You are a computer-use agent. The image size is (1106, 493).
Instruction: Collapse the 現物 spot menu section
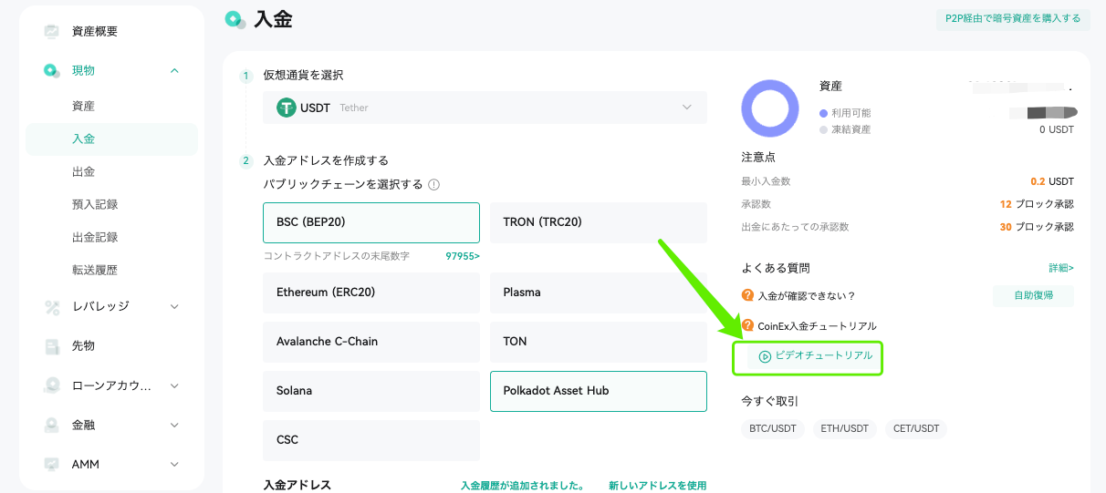(x=174, y=70)
